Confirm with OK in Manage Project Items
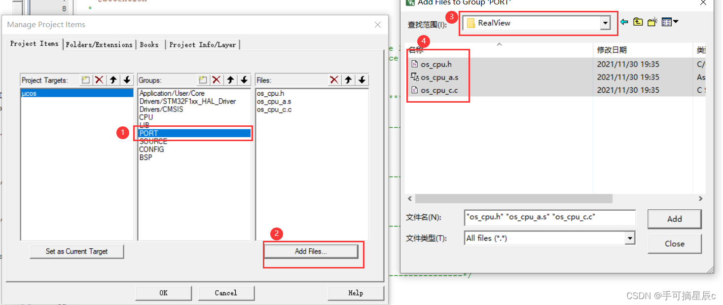723x305 pixels. tap(163, 293)
